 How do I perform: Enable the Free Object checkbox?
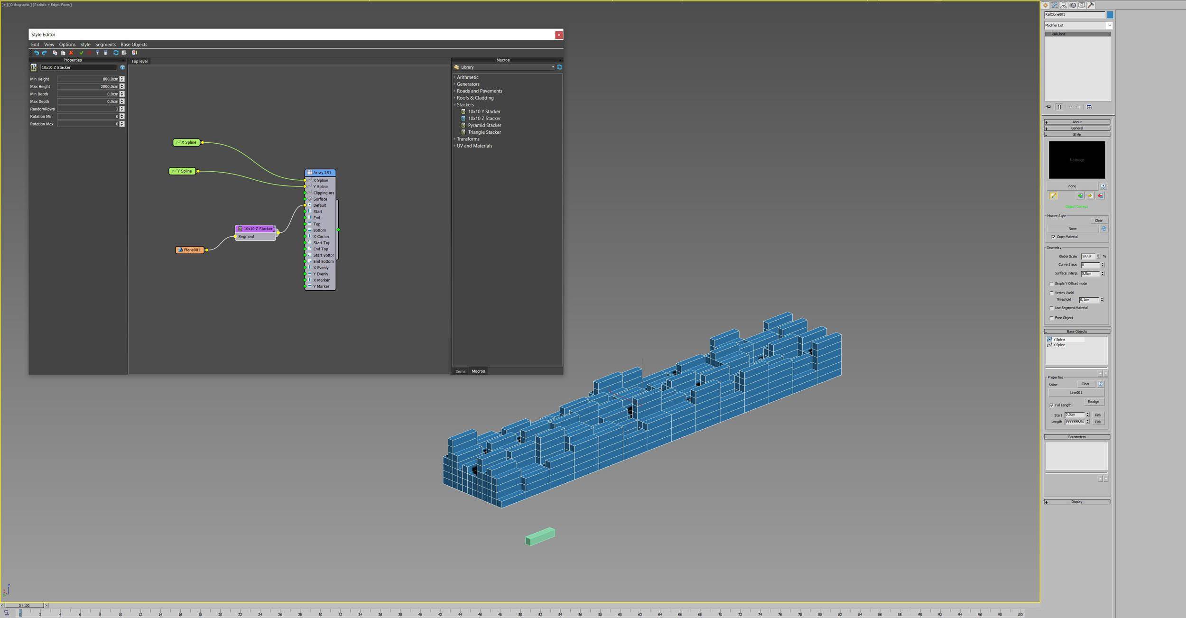1051,318
